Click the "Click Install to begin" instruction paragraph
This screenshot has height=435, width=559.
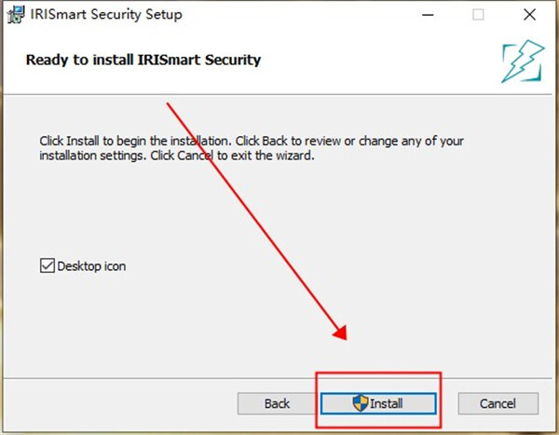coord(252,148)
